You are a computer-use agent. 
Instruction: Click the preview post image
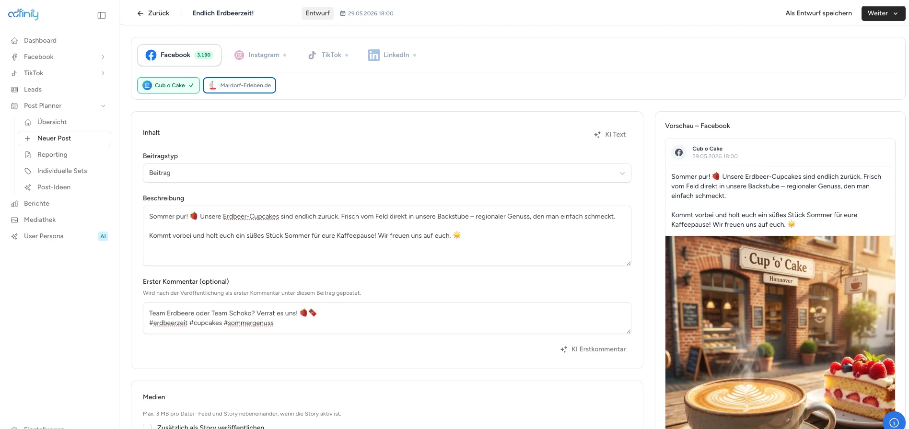pos(780,332)
